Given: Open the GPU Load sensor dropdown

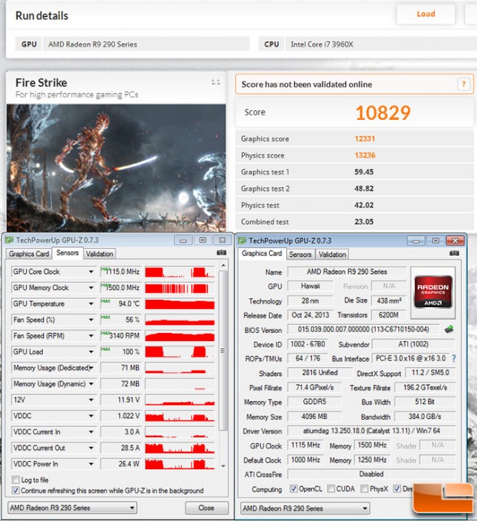Looking at the screenshot, I should point(91,352).
